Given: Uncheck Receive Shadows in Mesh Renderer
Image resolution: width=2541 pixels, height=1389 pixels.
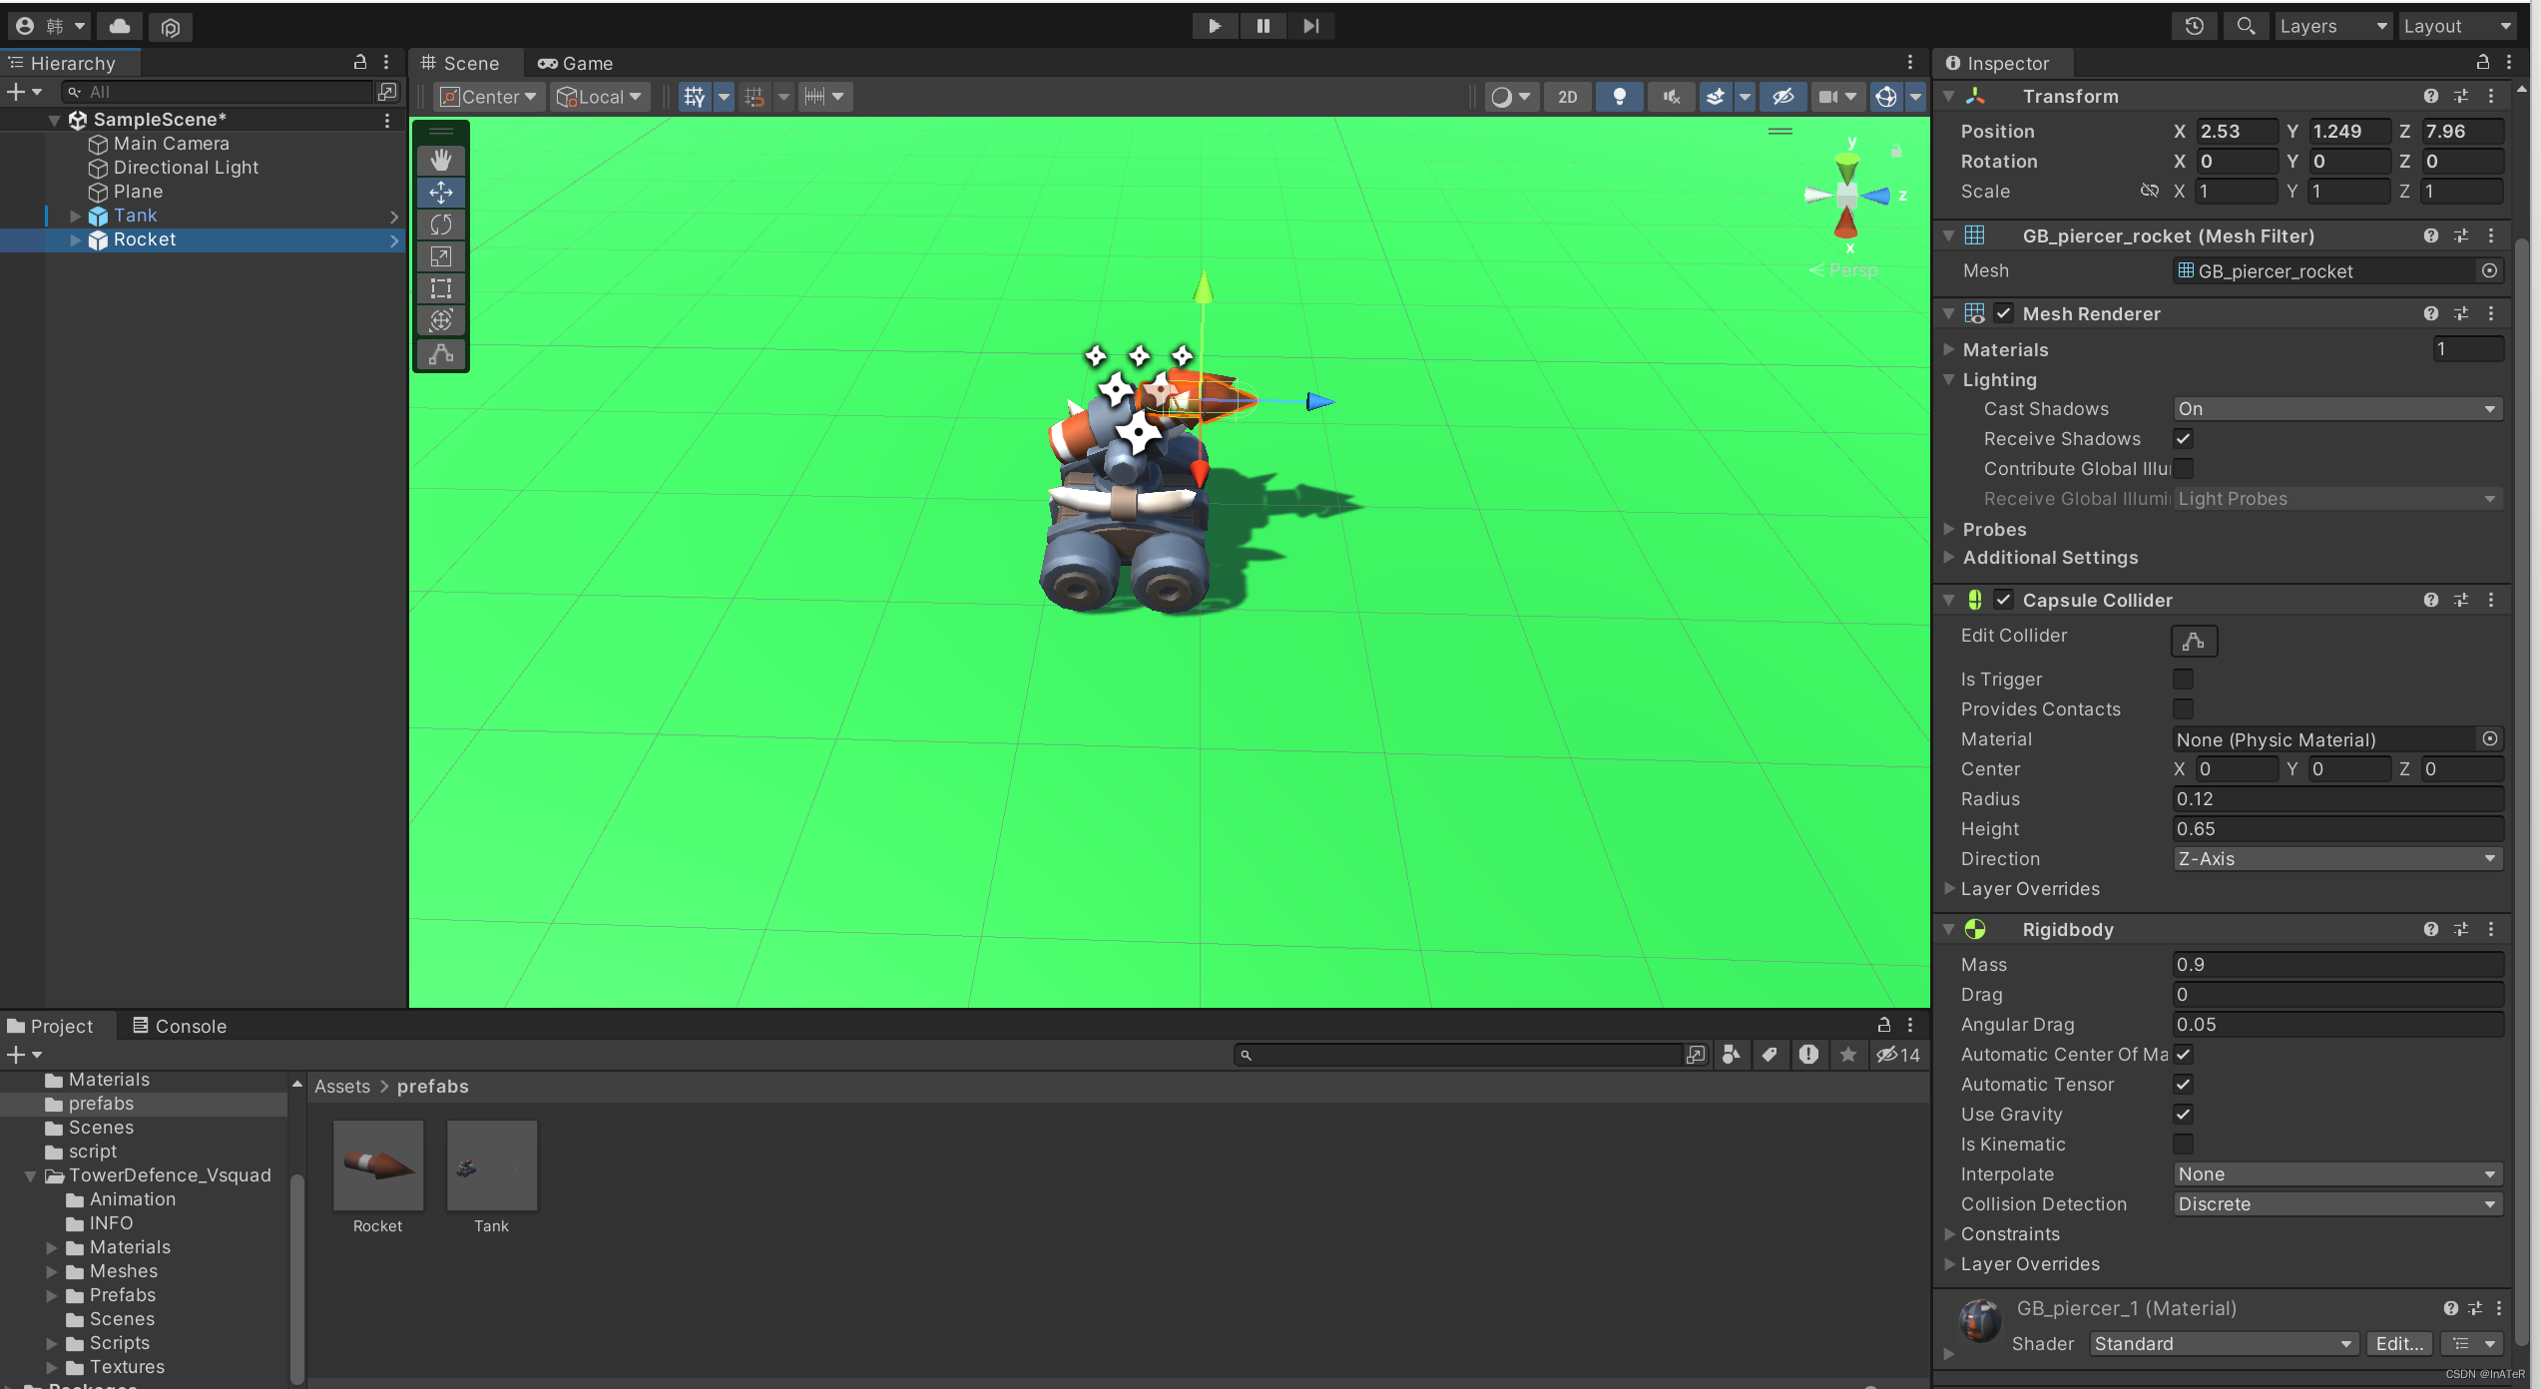Looking at the screenshot, I should click(x=2183, y=438).
